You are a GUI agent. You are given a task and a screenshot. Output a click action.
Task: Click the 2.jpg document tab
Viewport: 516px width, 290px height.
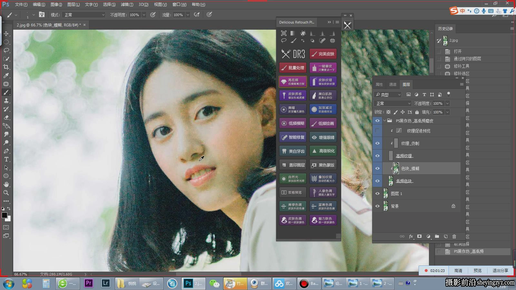(x=48, y=25)
